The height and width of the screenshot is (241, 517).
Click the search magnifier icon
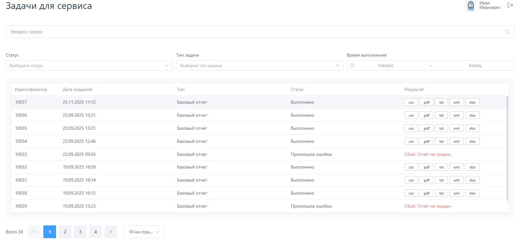click(507, 32)
